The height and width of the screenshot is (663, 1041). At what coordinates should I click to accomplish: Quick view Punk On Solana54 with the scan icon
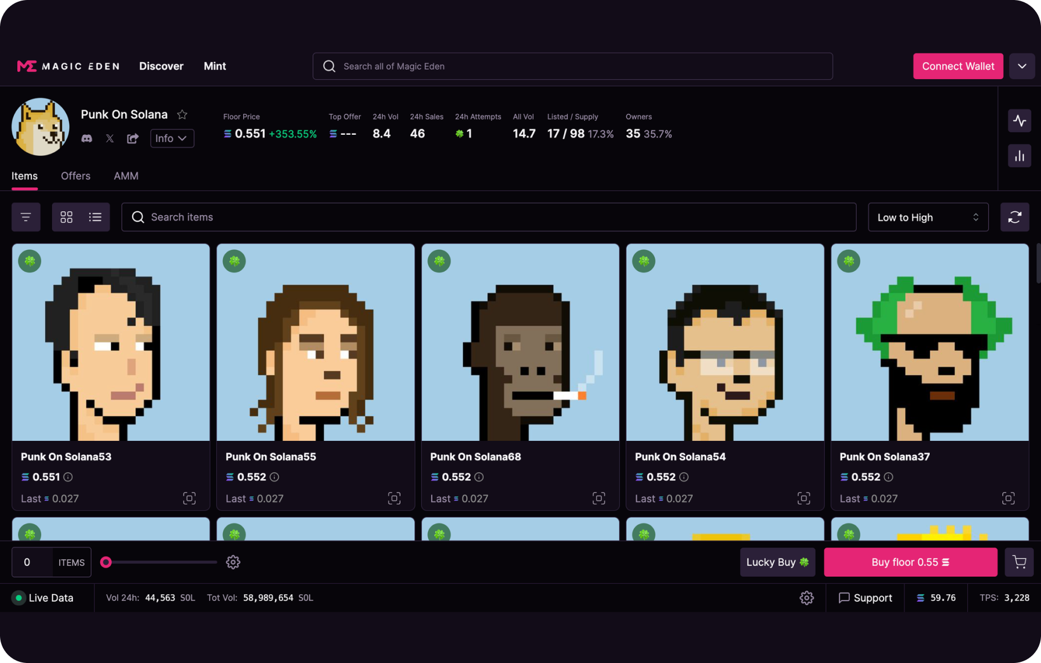tap(804, 498)
